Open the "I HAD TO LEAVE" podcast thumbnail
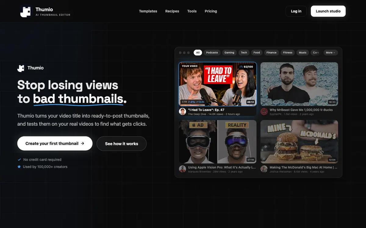This screenshot has width=366, height=228. pos(218,84)
